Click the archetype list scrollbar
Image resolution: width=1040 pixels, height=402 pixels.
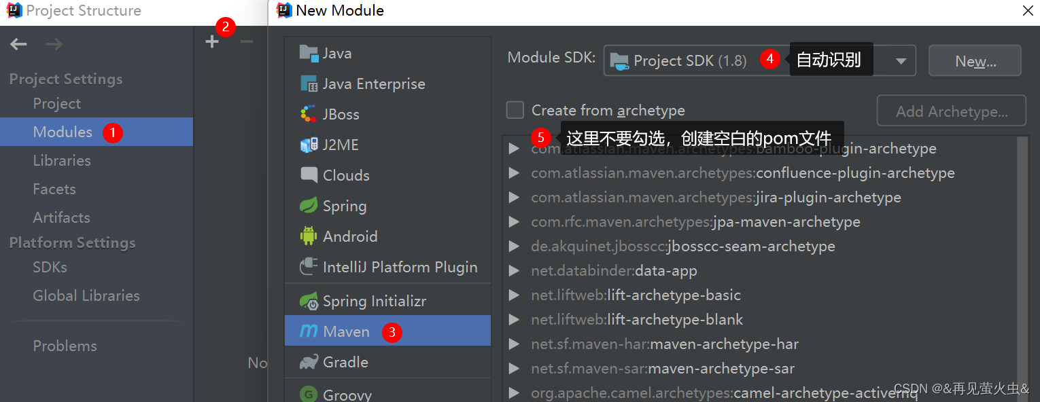(1022, 268)
